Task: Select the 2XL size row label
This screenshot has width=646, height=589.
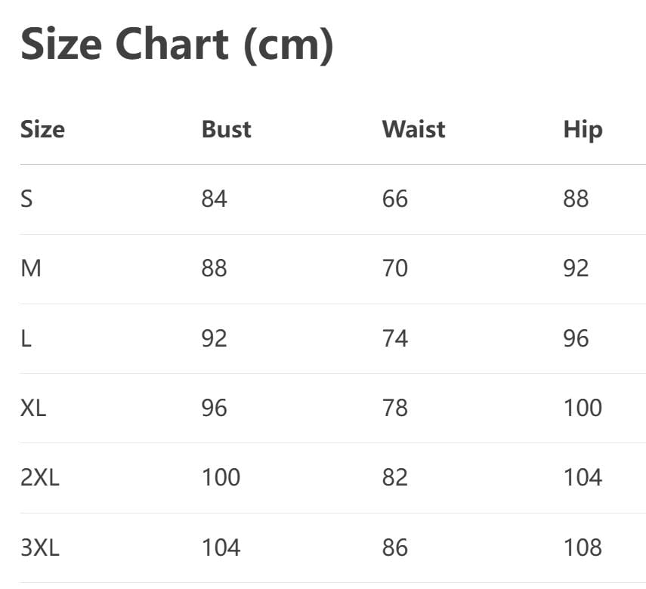Action: coord(39,477)
